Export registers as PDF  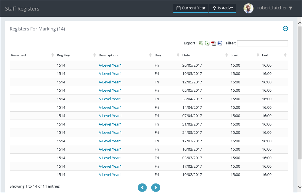(x=214, y=43)
